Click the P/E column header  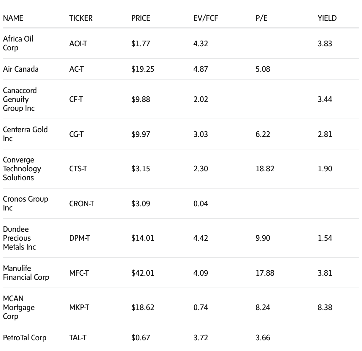point(261,18)
